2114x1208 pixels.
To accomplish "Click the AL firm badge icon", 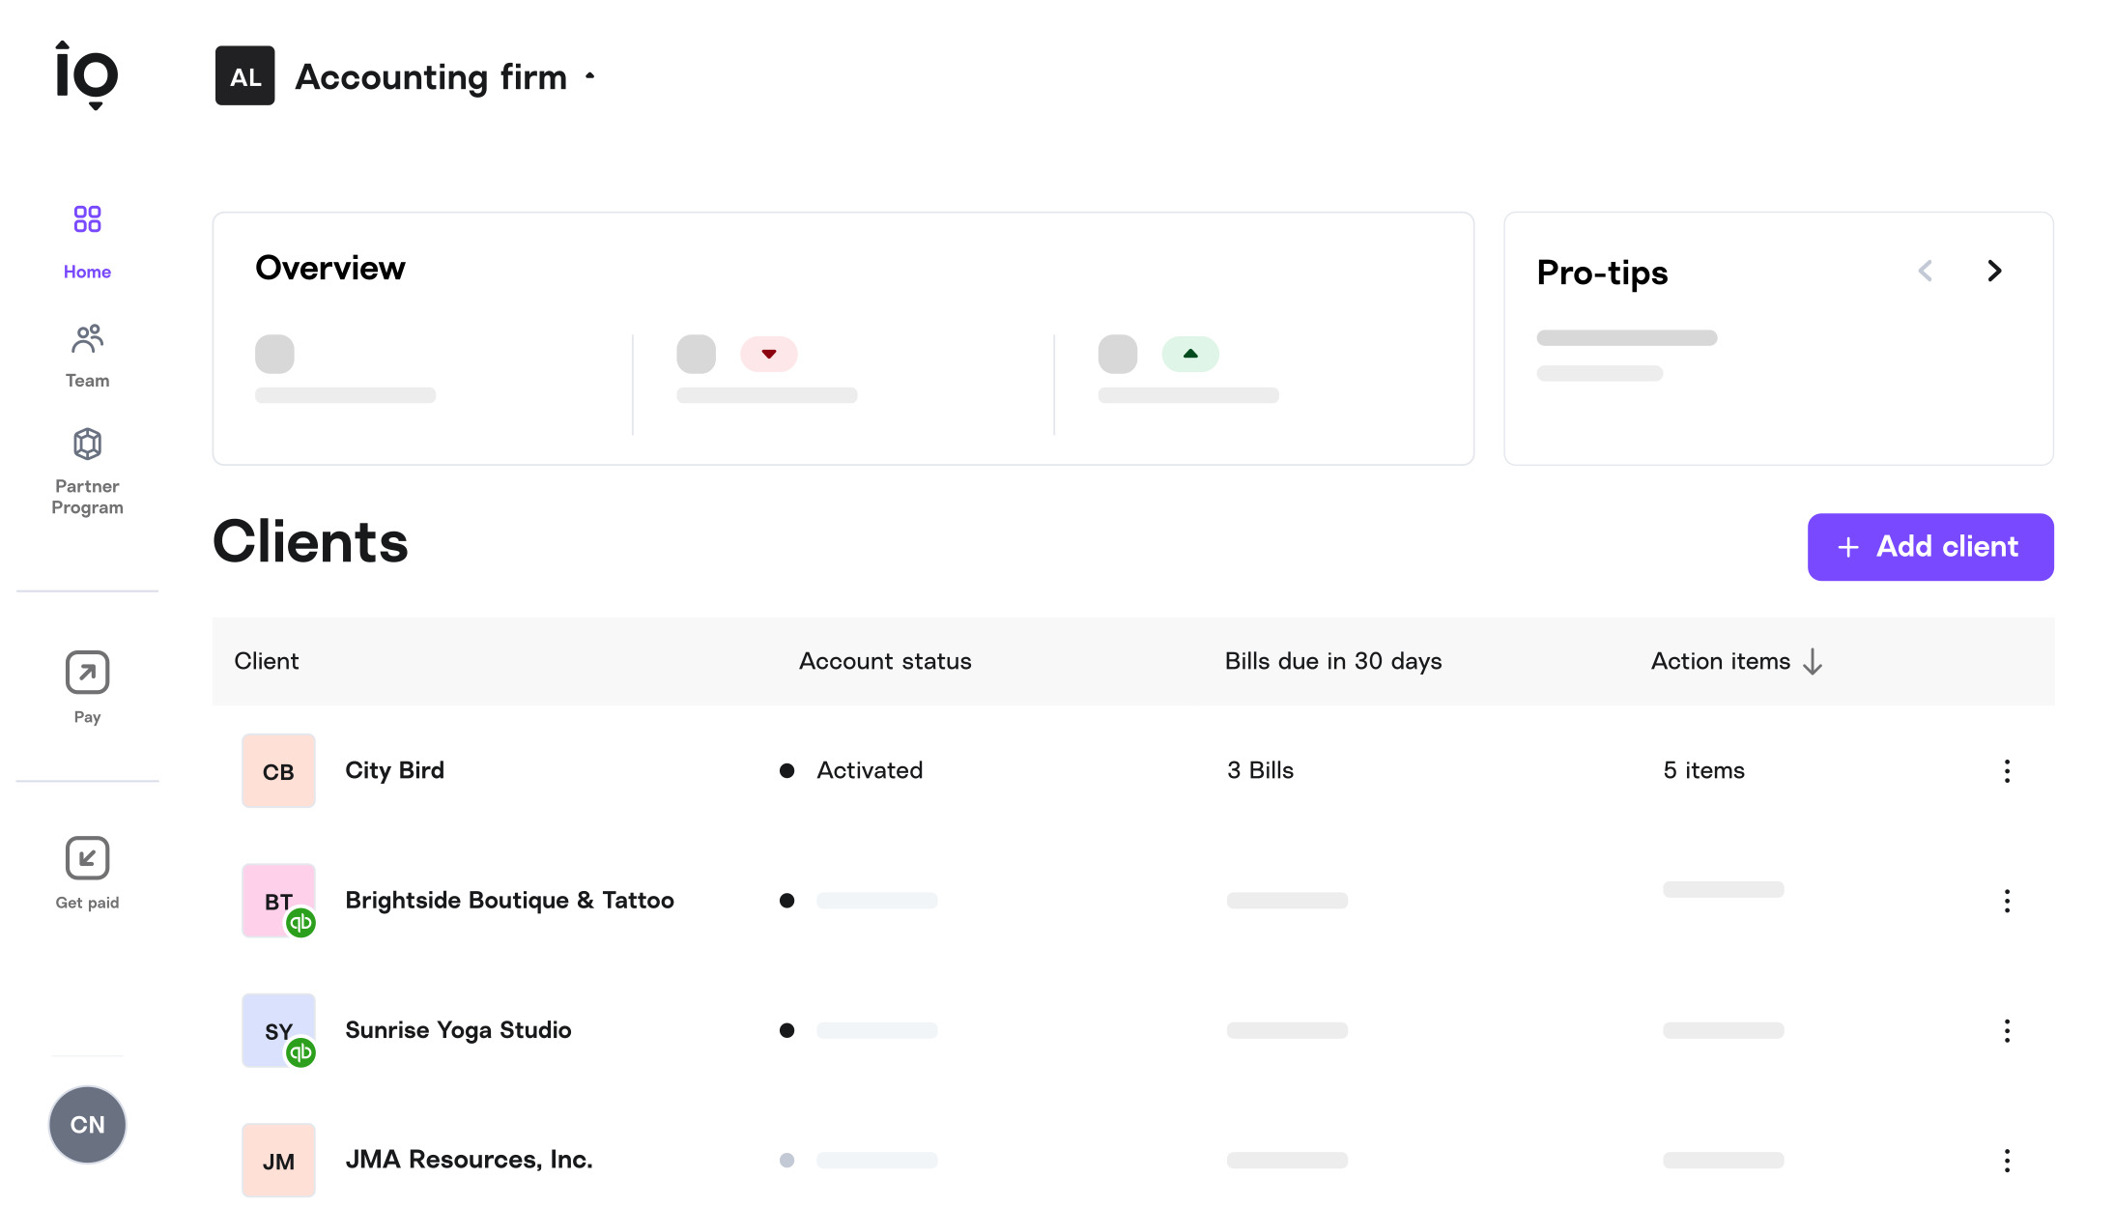I will tap(244, 76).
